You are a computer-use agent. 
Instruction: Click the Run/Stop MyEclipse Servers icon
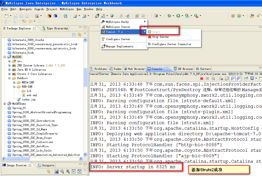(103, 16)
